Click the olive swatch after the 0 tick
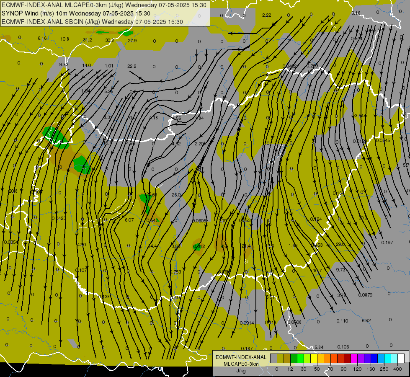The image size is (410, 377). tap(280, 359)
